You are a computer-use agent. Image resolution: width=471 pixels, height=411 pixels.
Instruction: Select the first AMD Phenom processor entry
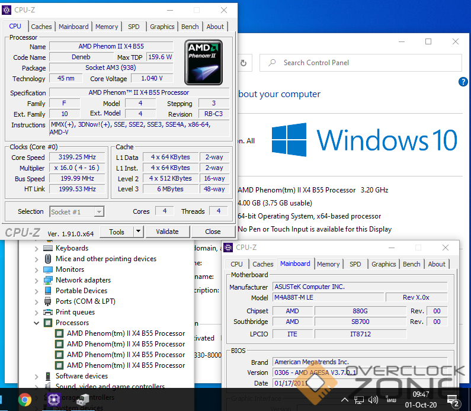[126, 333]
